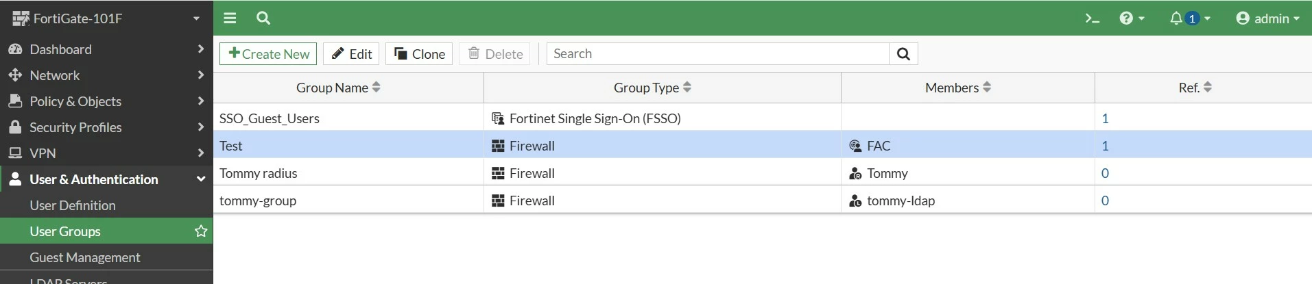This screenshot has width=1312, height=284.
Task: Sort by the Ref. column arrows
Action: (1208, 88)
